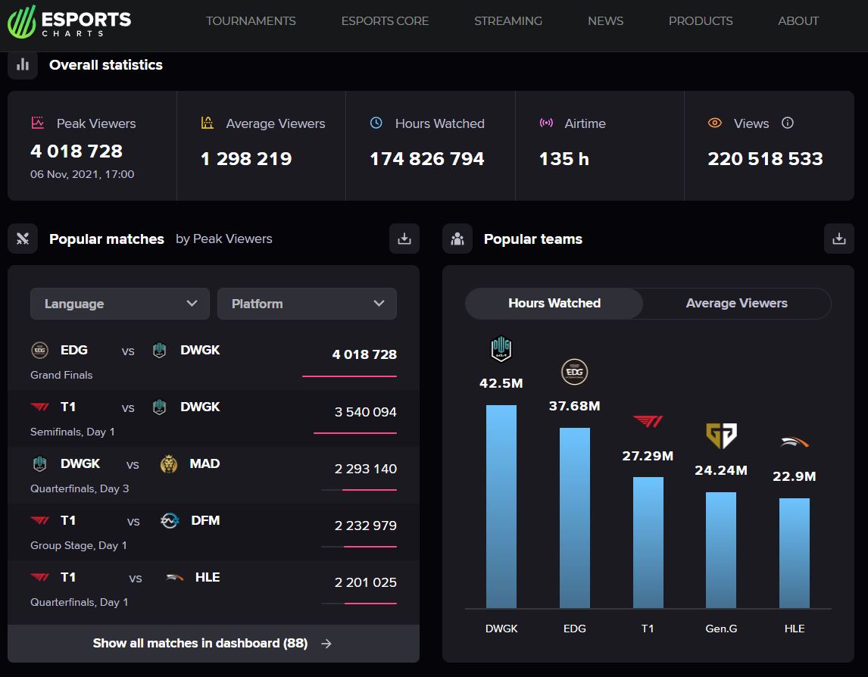Click the EDG logo above the chart bar
Image resolution: width=868 pixels, height=677 pixels.
tap(575, 371)
